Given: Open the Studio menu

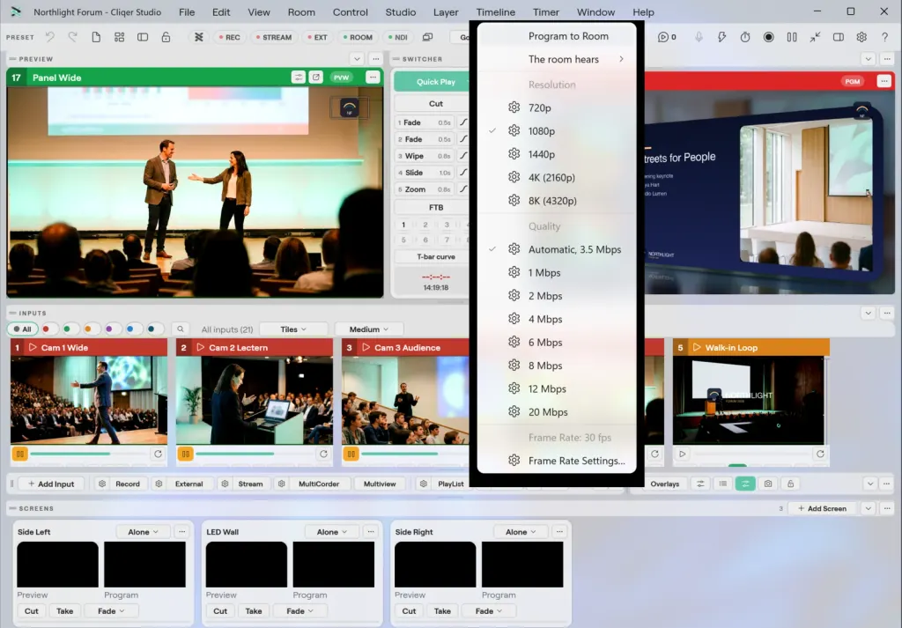Looking at the screenshot, I should 401,12.
